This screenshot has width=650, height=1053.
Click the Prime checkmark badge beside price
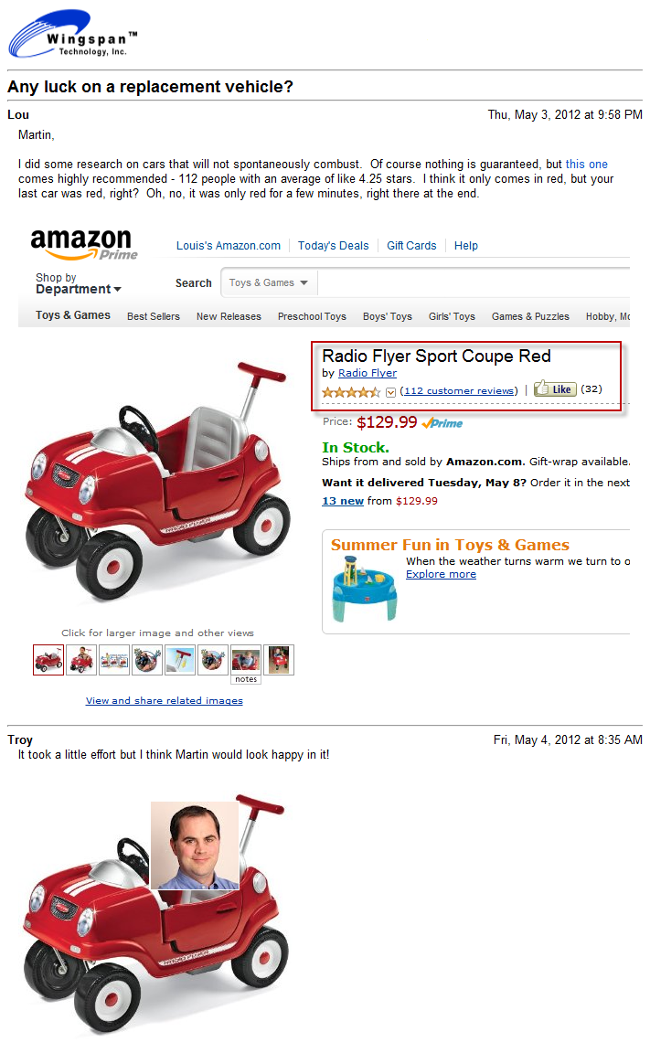[x=442, y=423]
